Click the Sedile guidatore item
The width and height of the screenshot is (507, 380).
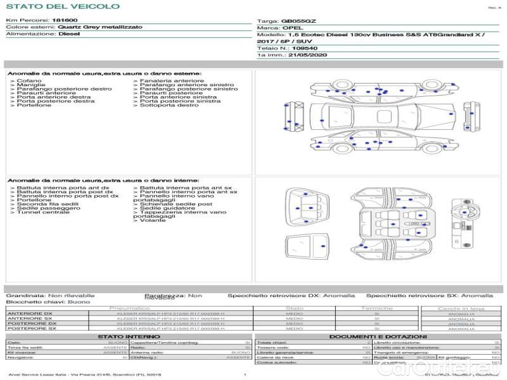pyautogui.click(x=164, y=208)
